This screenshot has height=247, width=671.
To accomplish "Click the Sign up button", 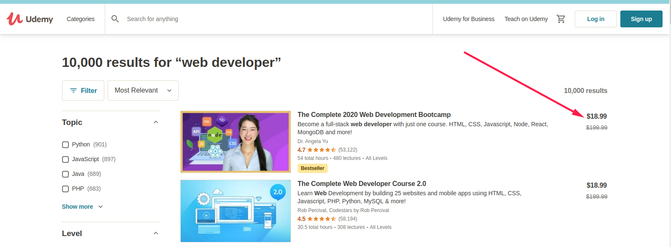I will point(641,19).
